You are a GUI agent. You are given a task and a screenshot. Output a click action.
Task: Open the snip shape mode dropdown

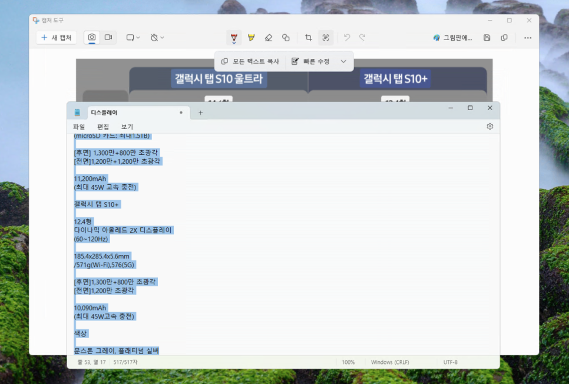(x=133, y=37)
